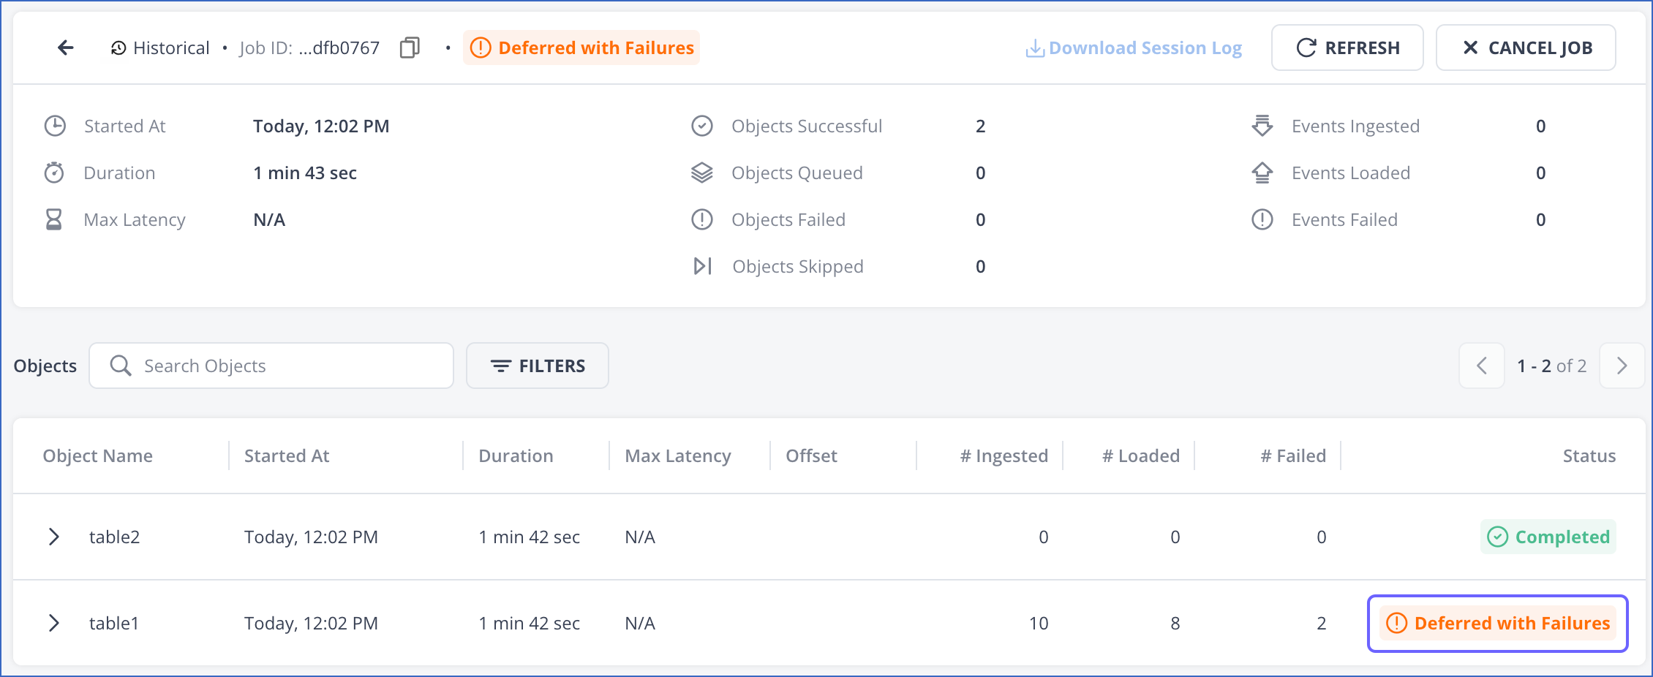Sort by the Object Name column header

click(97, 455)
